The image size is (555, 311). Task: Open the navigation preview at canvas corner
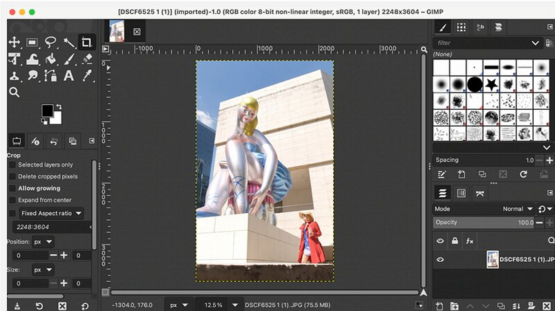pyautogui.click(x=423, y=292)
